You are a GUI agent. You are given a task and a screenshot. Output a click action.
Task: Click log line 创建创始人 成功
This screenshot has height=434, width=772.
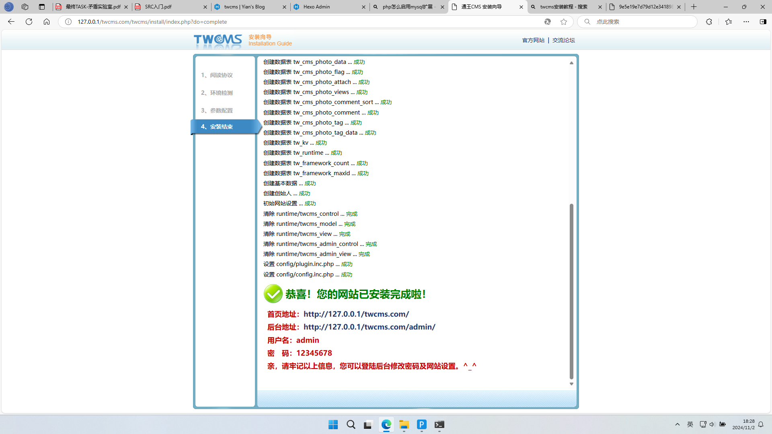287,193
